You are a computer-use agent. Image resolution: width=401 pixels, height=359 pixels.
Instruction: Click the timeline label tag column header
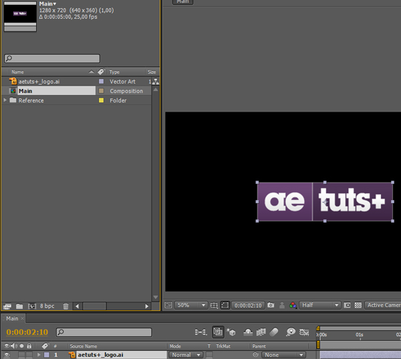pyautogui.click(x=45, y=346)
